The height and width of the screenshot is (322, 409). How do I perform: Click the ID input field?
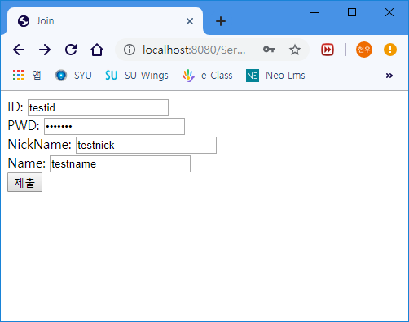point(98,107)
